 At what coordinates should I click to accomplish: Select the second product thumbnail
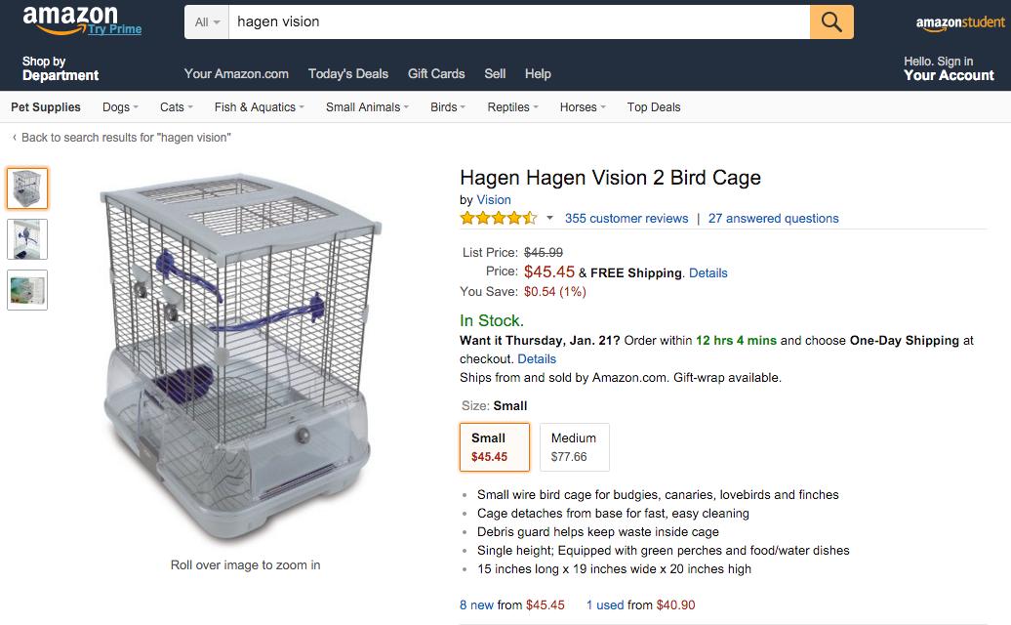coord(27,239)
